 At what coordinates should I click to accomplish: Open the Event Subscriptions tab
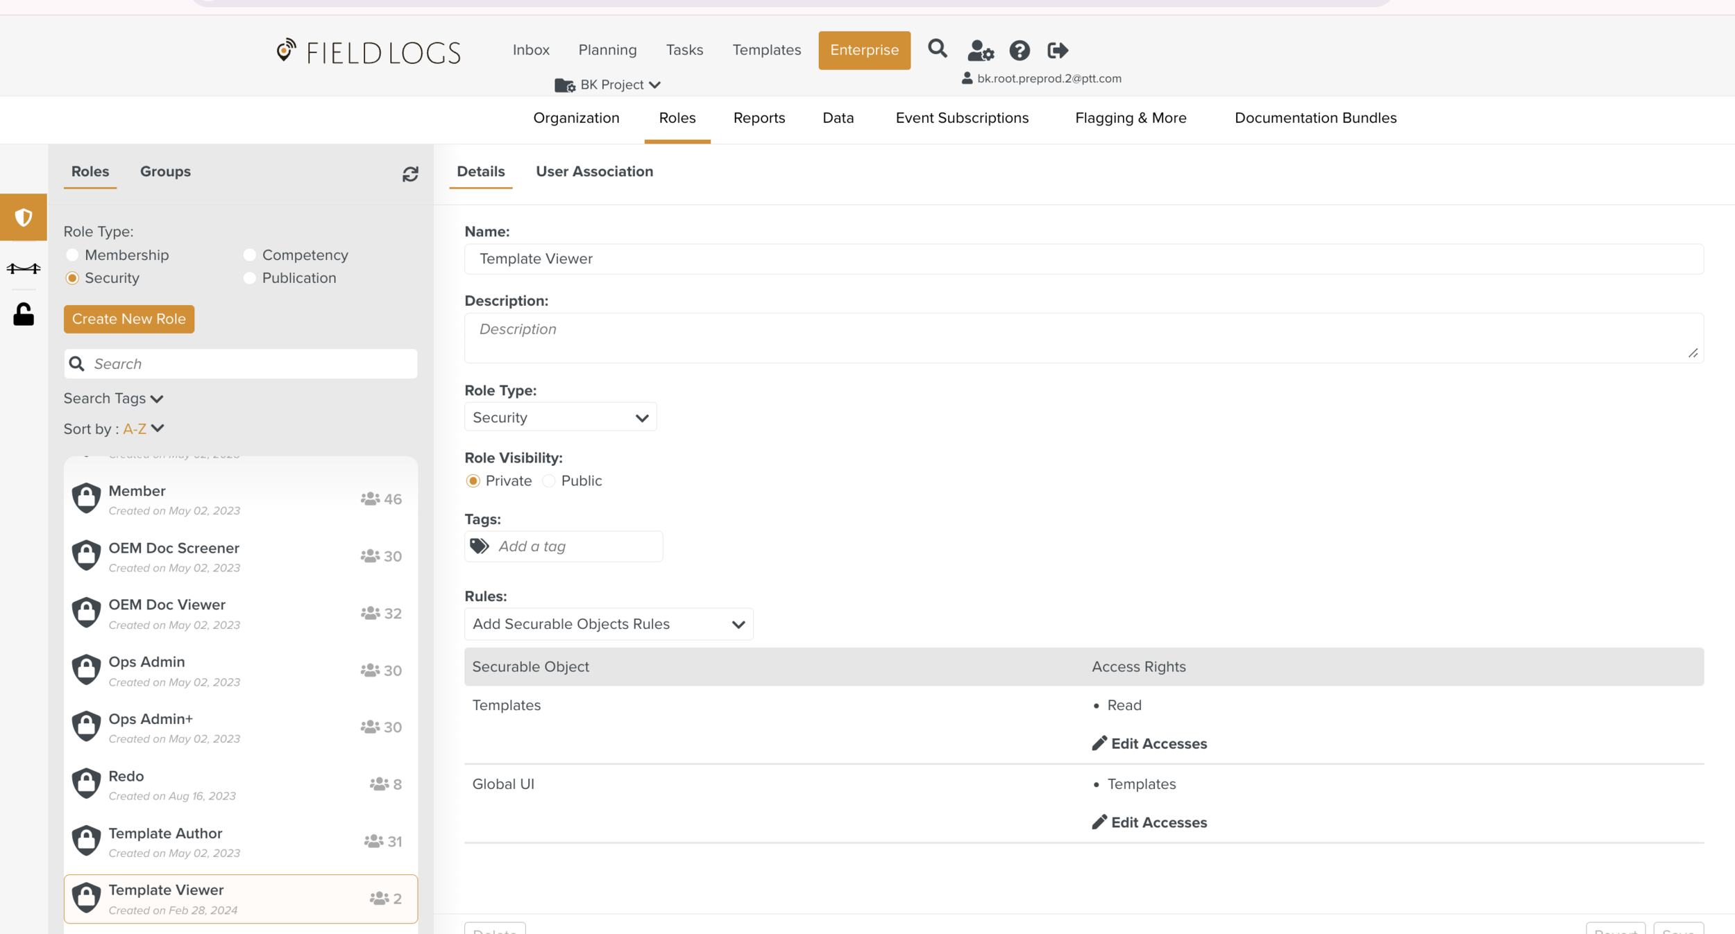[962, 118]
